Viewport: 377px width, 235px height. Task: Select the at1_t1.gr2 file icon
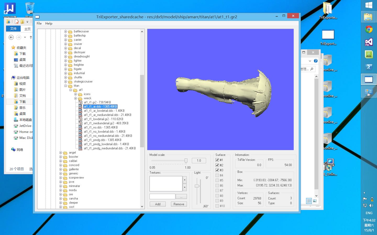80,102
